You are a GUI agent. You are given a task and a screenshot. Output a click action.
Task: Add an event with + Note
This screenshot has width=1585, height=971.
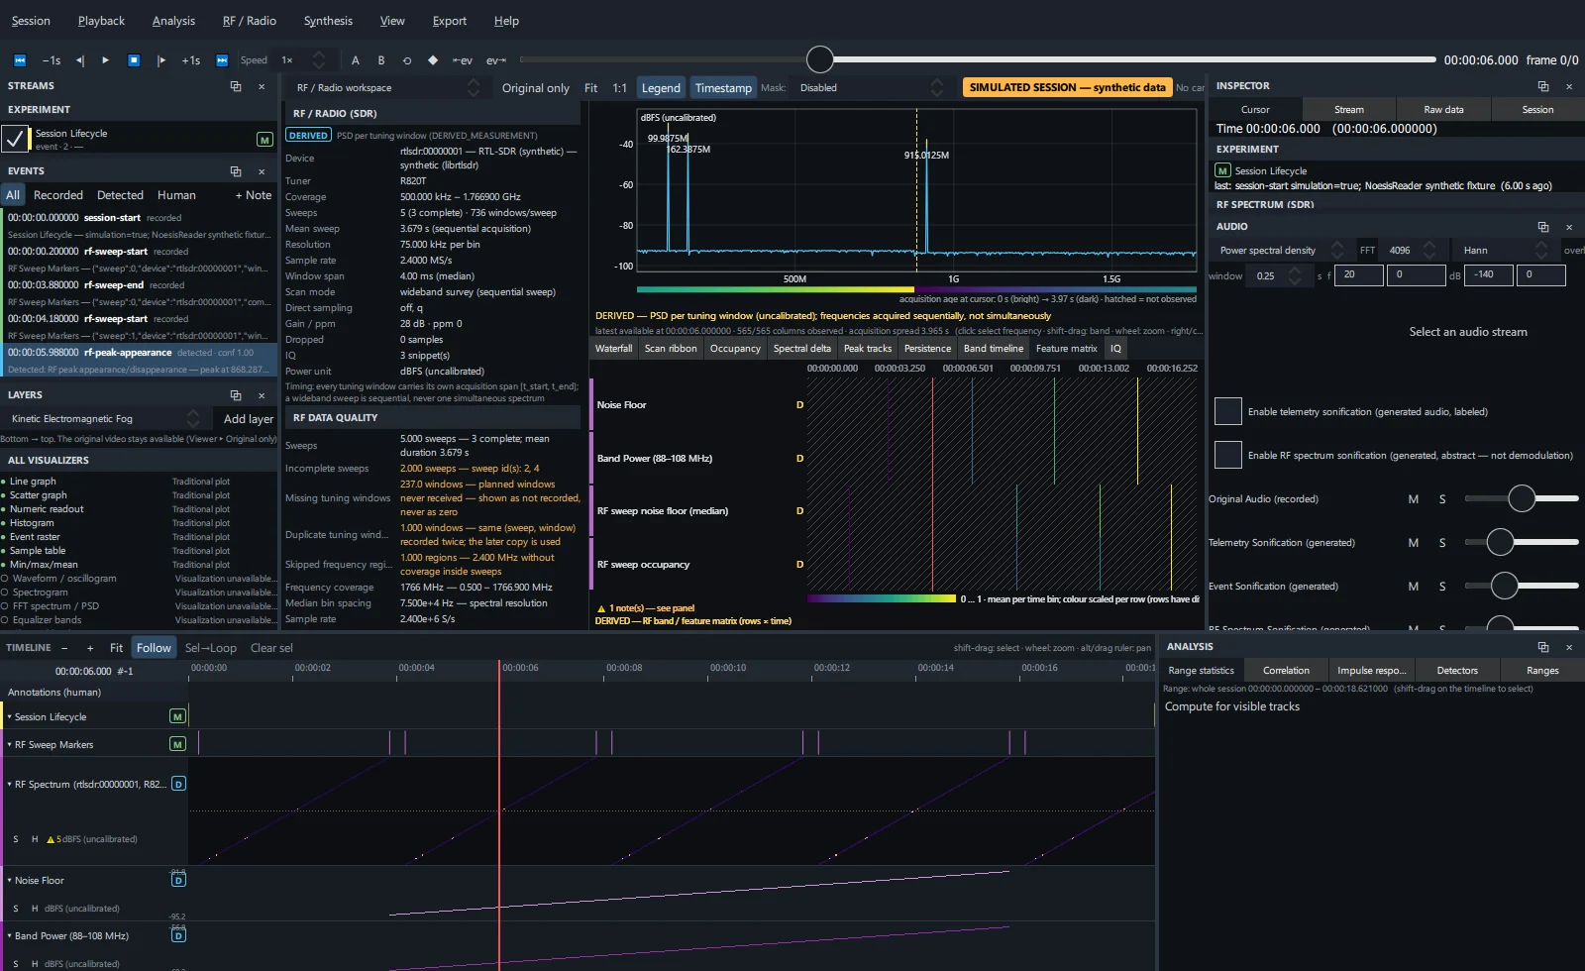pyautogui.click(x=254, y=195)
